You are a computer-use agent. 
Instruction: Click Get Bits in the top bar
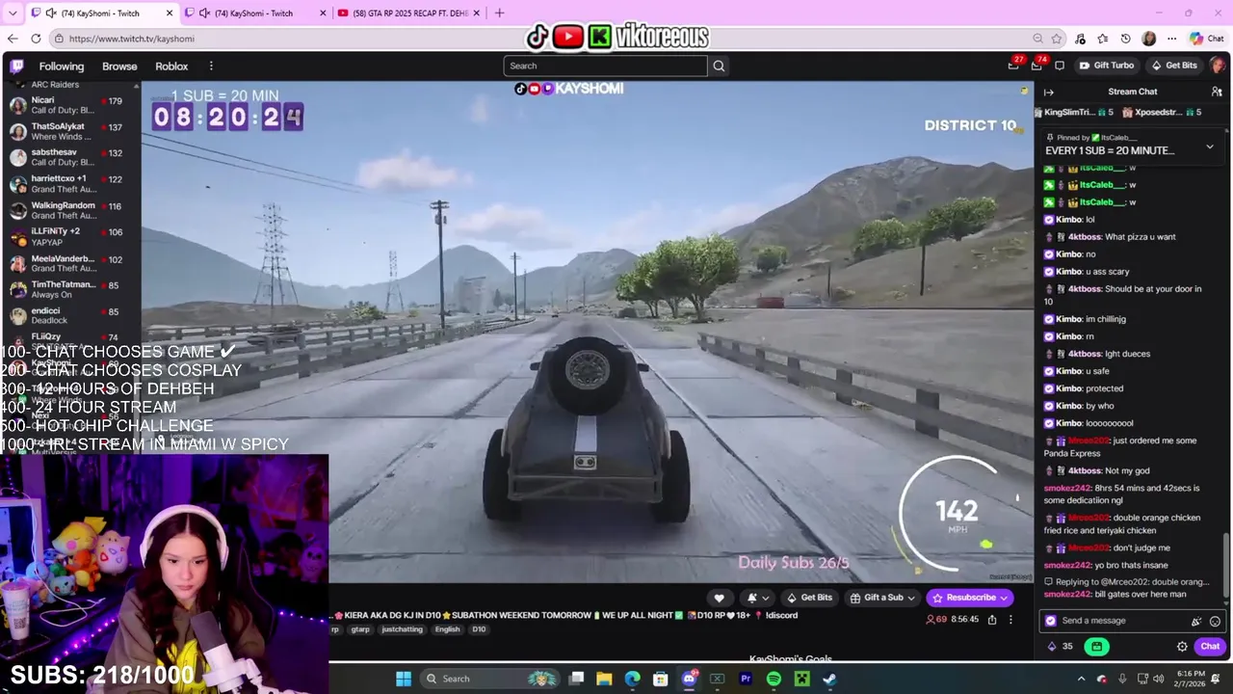[1173, 66]
